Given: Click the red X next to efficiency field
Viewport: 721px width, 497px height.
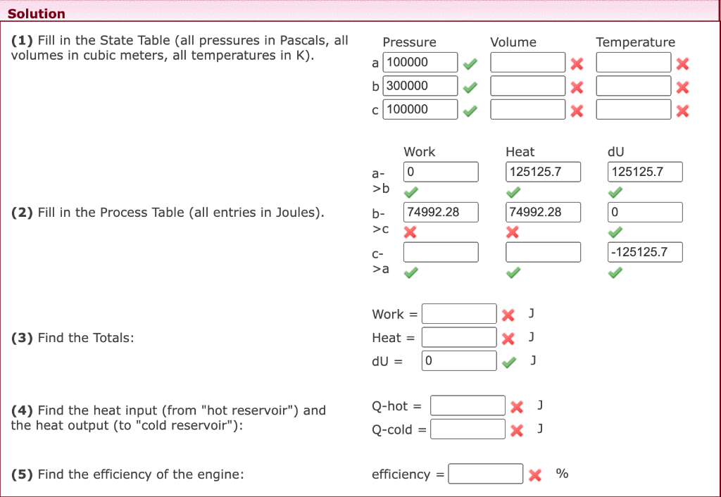Looking at the screenshot, I should [x=534, y=474].
